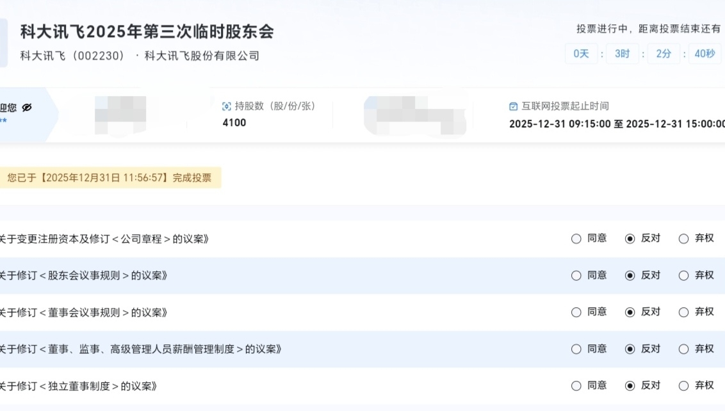
Task: Select 反对 for 董事会议事规则 proposal
Action: tap(630, 312)
